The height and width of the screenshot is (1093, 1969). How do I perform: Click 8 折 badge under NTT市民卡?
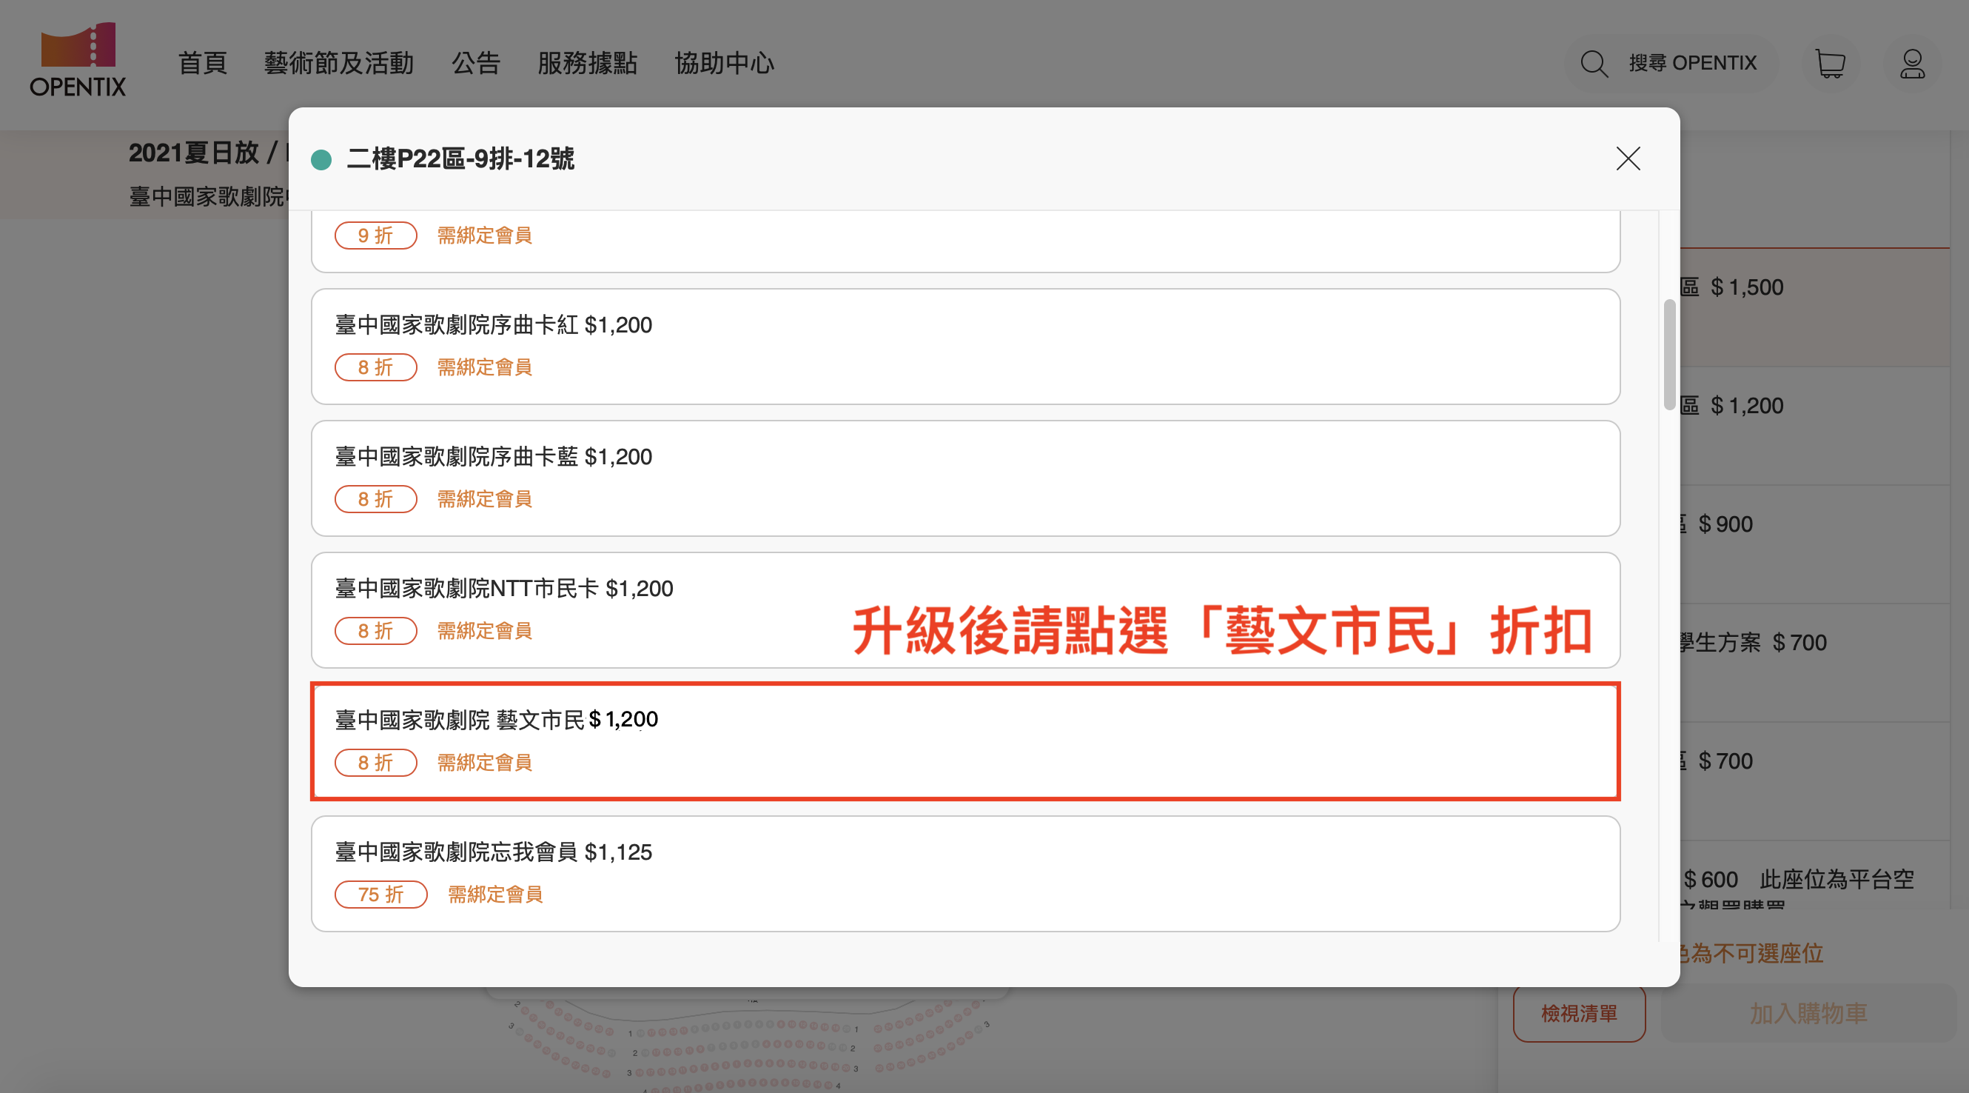[x=375, y=631]
